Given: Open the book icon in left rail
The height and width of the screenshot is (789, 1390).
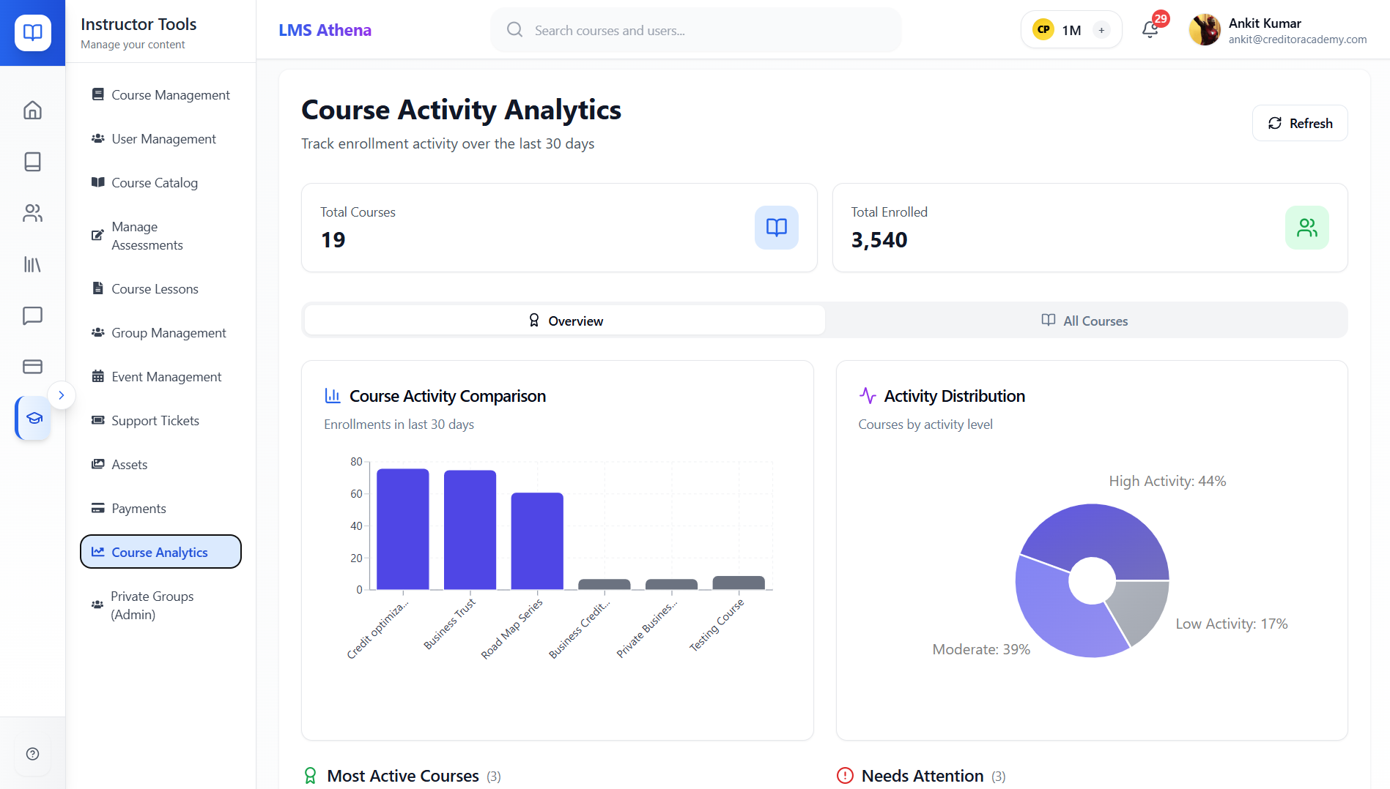Looking at the screenshot, I should tap(32, 162).
